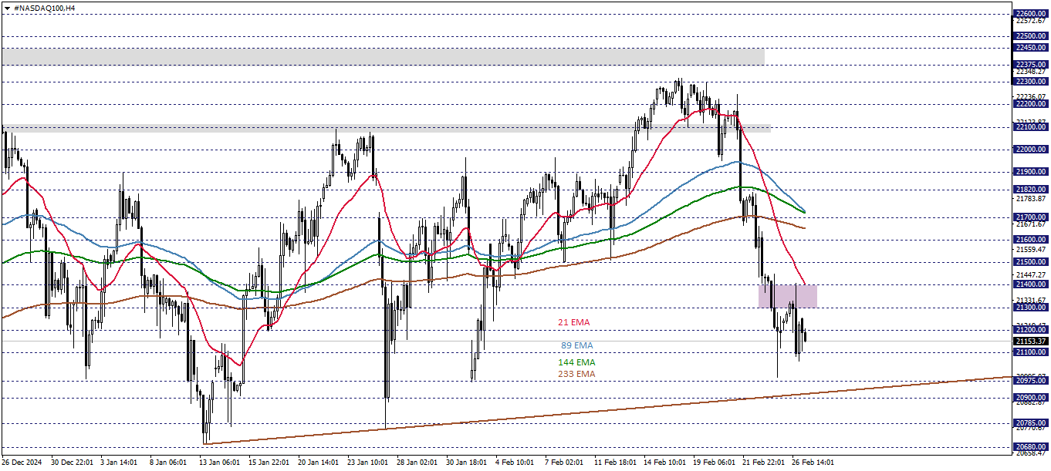
Task: Select the upper gray zone near 22375-22450
Action: coord(383,56)
